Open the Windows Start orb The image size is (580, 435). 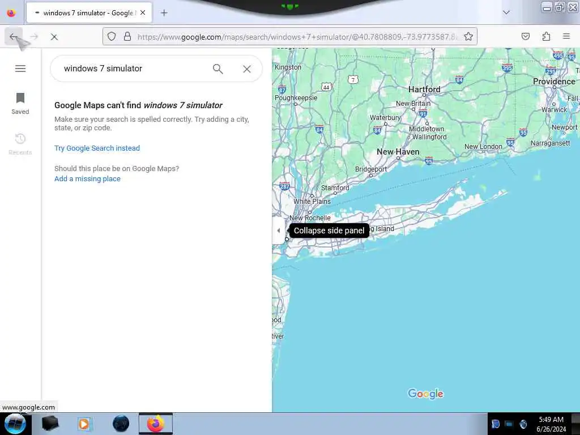[x=15, y=424]
